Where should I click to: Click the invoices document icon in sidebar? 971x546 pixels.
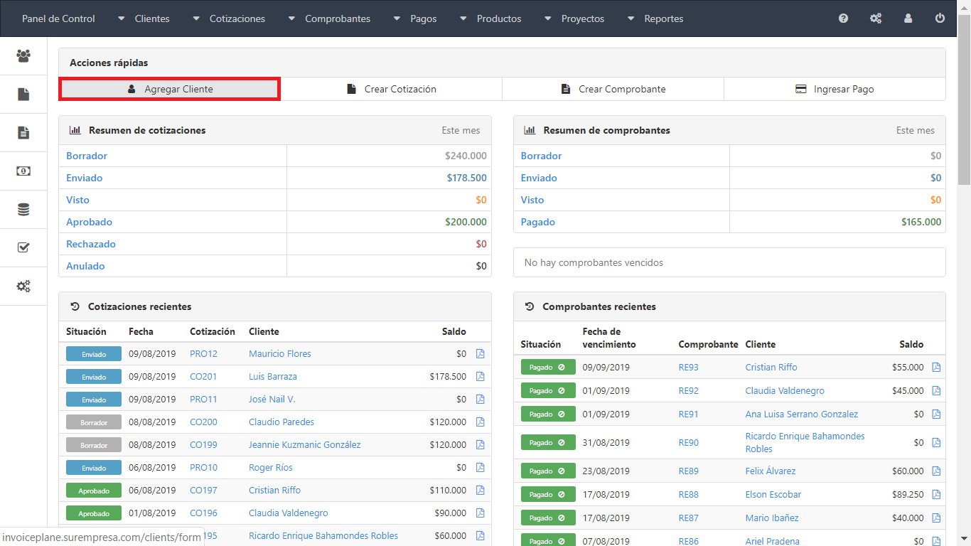coord(23,133)
